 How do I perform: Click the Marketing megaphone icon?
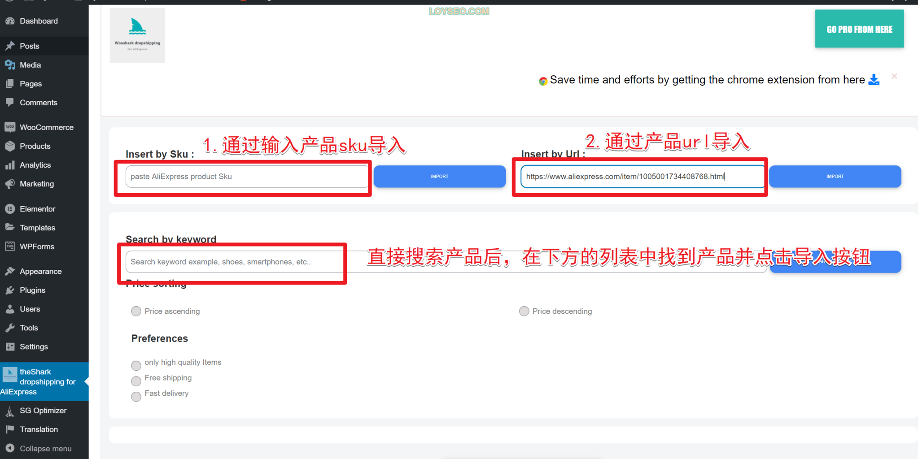(10, 184)
